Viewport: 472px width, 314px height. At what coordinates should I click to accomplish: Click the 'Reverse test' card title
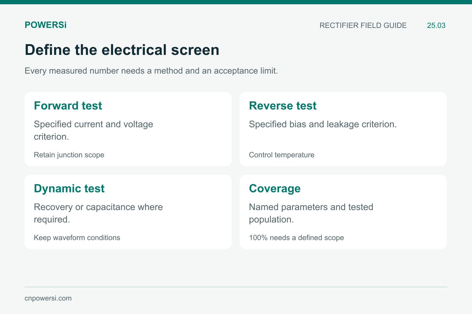(x=283, y=106)
